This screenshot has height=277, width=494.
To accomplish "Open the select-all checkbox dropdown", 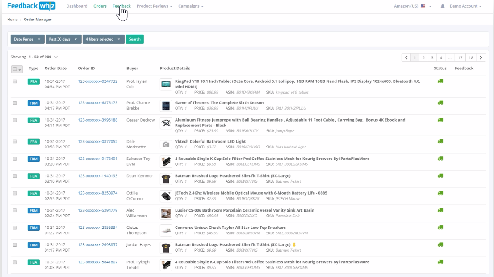I will (x=17, y=69).
